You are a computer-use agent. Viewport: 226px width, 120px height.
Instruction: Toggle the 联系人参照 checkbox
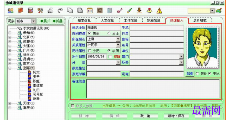[73, 106]
